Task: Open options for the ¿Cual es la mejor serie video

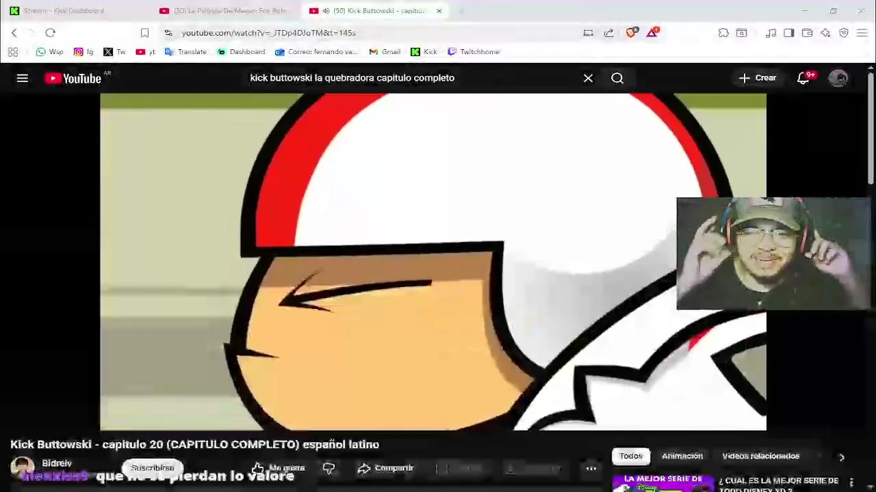Action: 851,482
